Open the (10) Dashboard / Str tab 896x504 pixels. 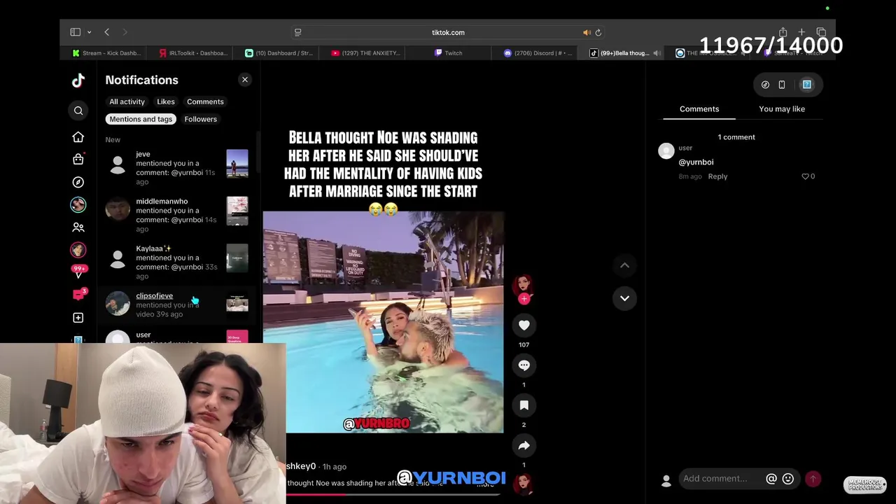tap(279, 53)
